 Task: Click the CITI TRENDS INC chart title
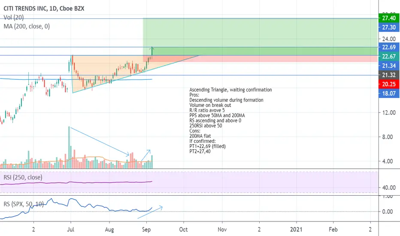[x=44, y=9]
